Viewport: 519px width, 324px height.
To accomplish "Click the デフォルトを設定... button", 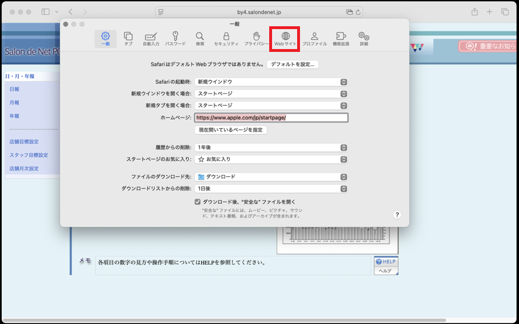I will (x=293, y=64).
